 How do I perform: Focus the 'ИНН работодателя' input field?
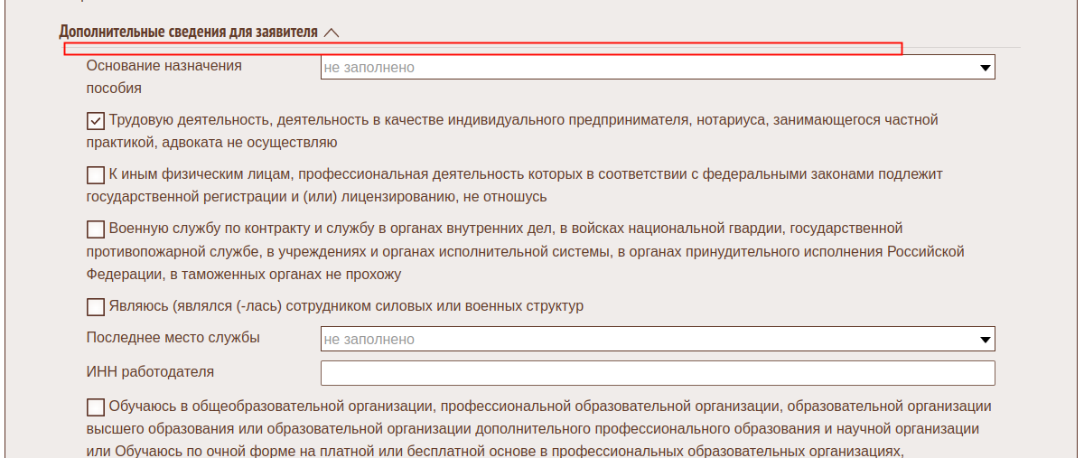pyautogui.click(x=658, y=373)
